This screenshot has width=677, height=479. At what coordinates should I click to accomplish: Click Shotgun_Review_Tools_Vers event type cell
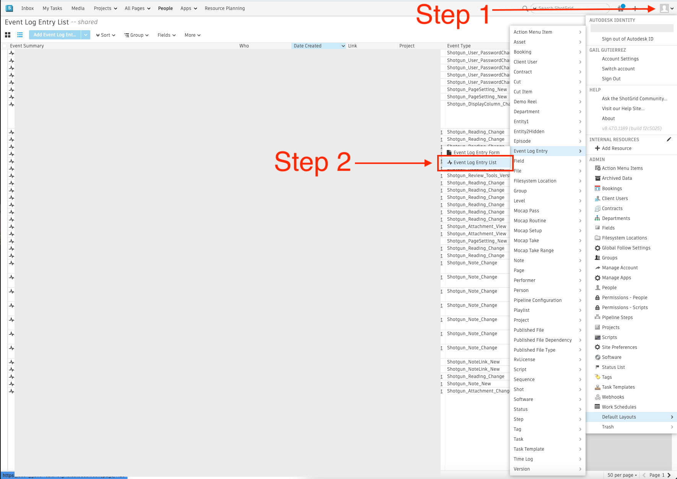coord(478,176)
